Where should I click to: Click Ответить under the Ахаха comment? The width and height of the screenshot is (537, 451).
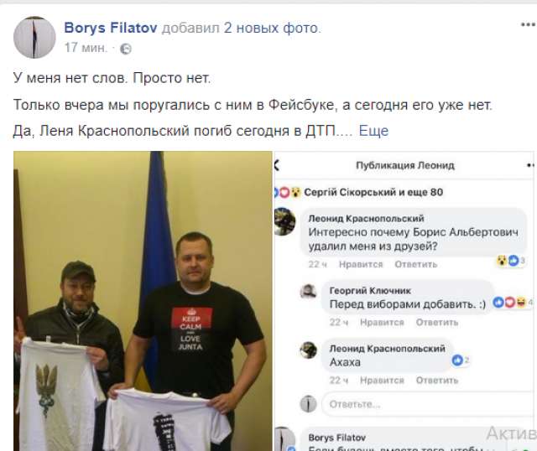[437, 381]
